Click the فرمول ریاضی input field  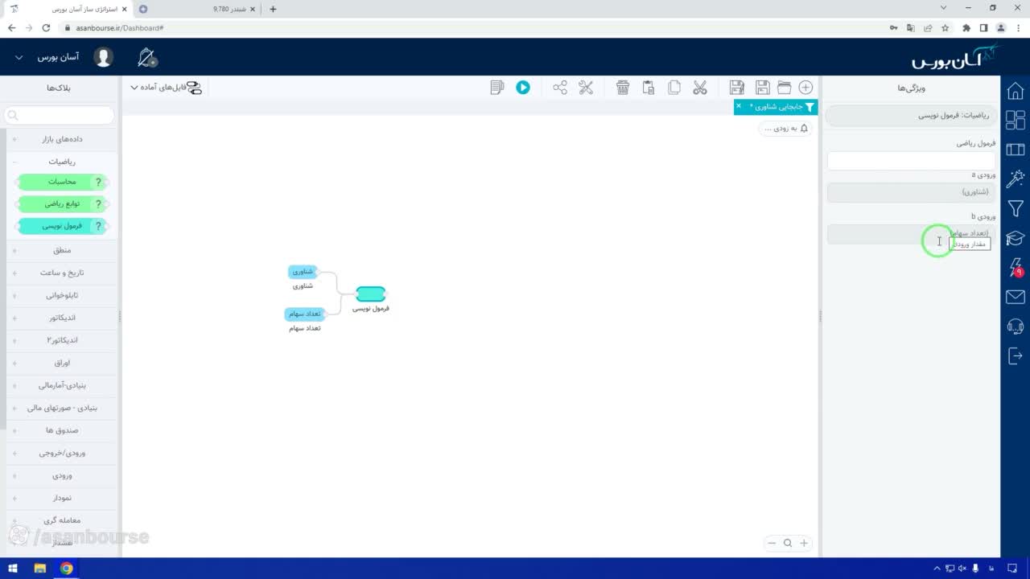click(x=911, y=161)
